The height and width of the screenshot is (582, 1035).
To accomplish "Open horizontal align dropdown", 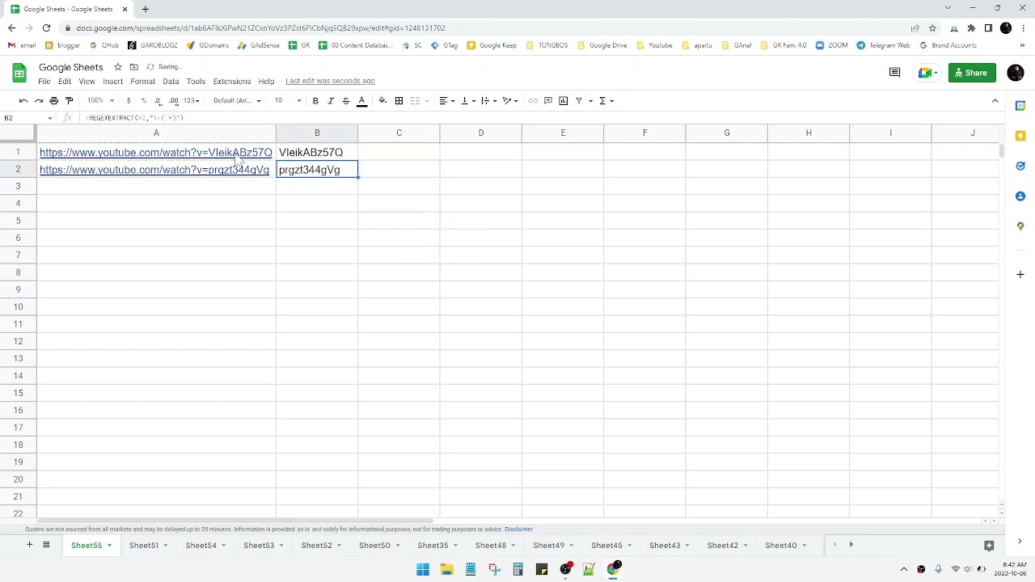I will (x=446, y=101).
